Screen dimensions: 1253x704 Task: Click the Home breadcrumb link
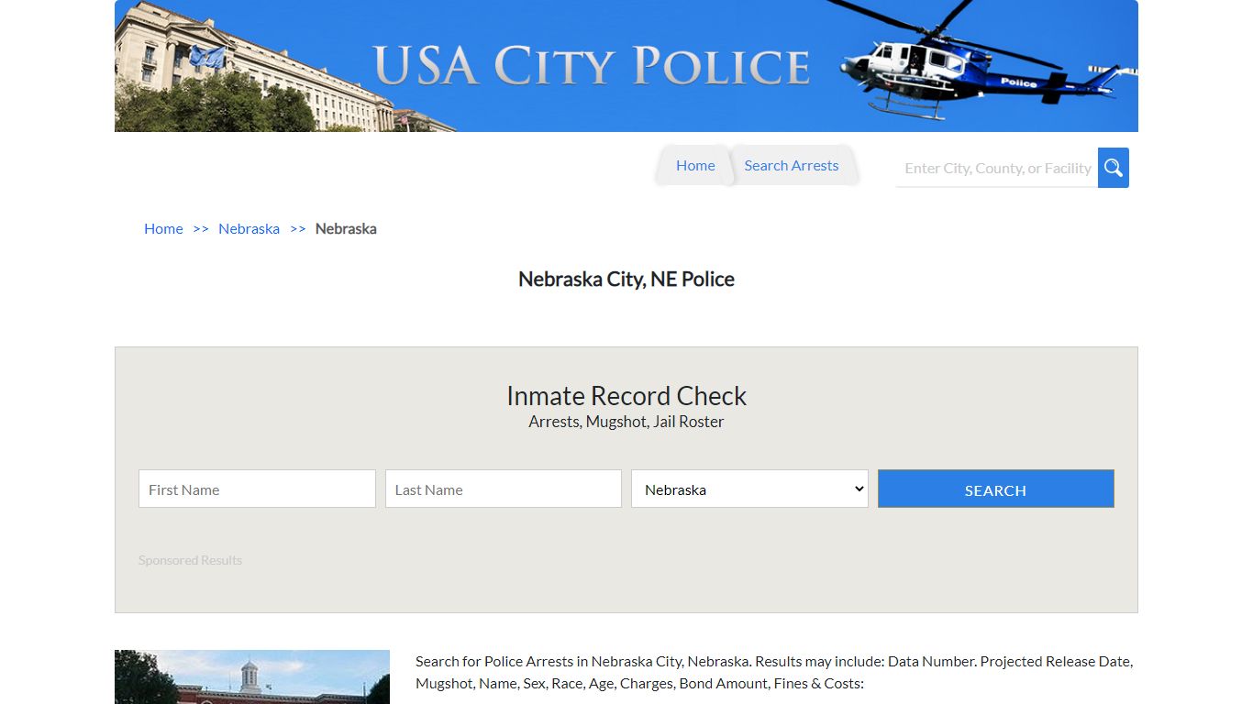click(x=163, y=228)
